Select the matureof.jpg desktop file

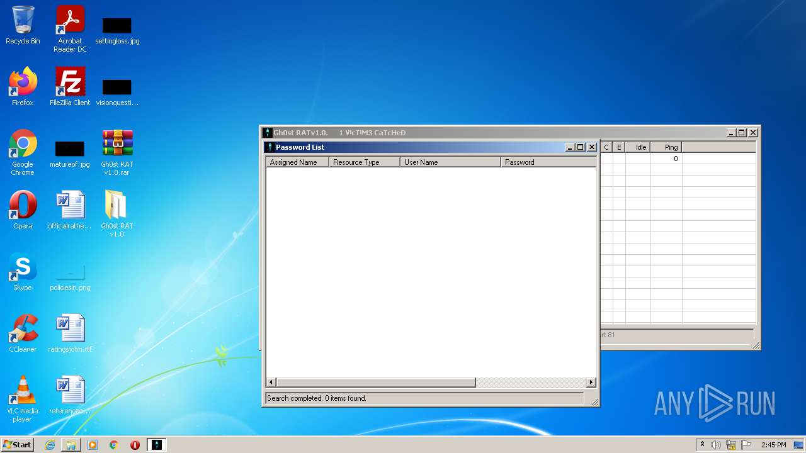(70, 152)
